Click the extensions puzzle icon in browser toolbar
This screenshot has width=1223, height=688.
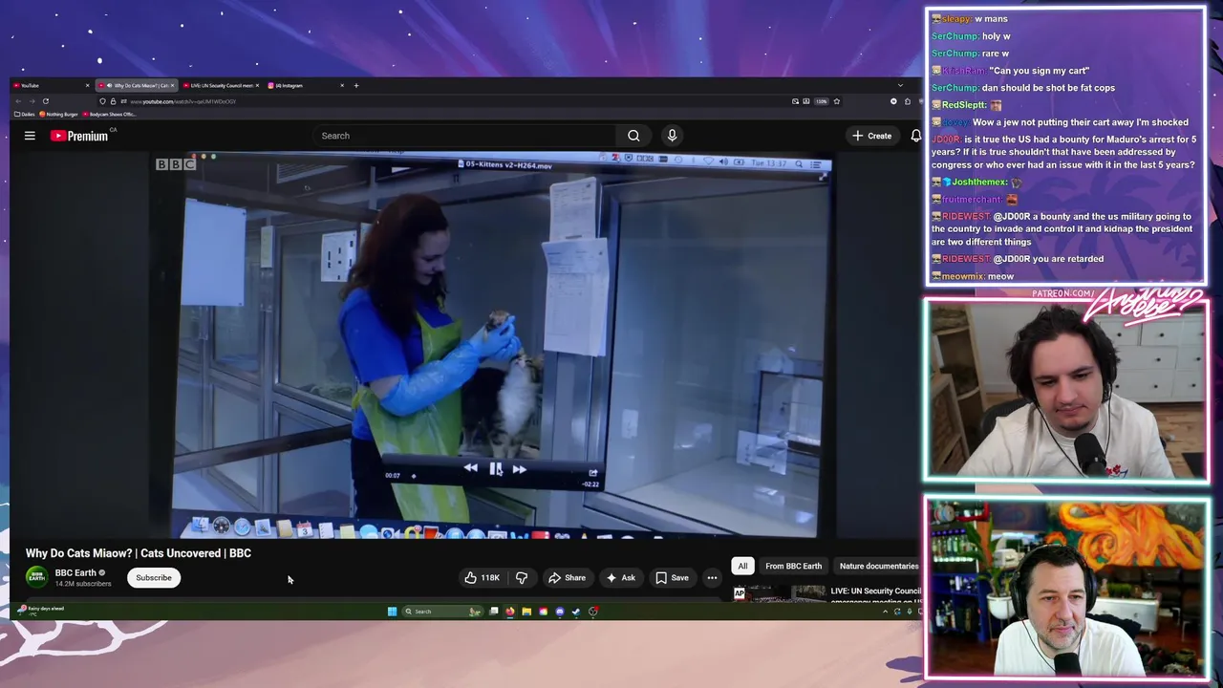908,101
